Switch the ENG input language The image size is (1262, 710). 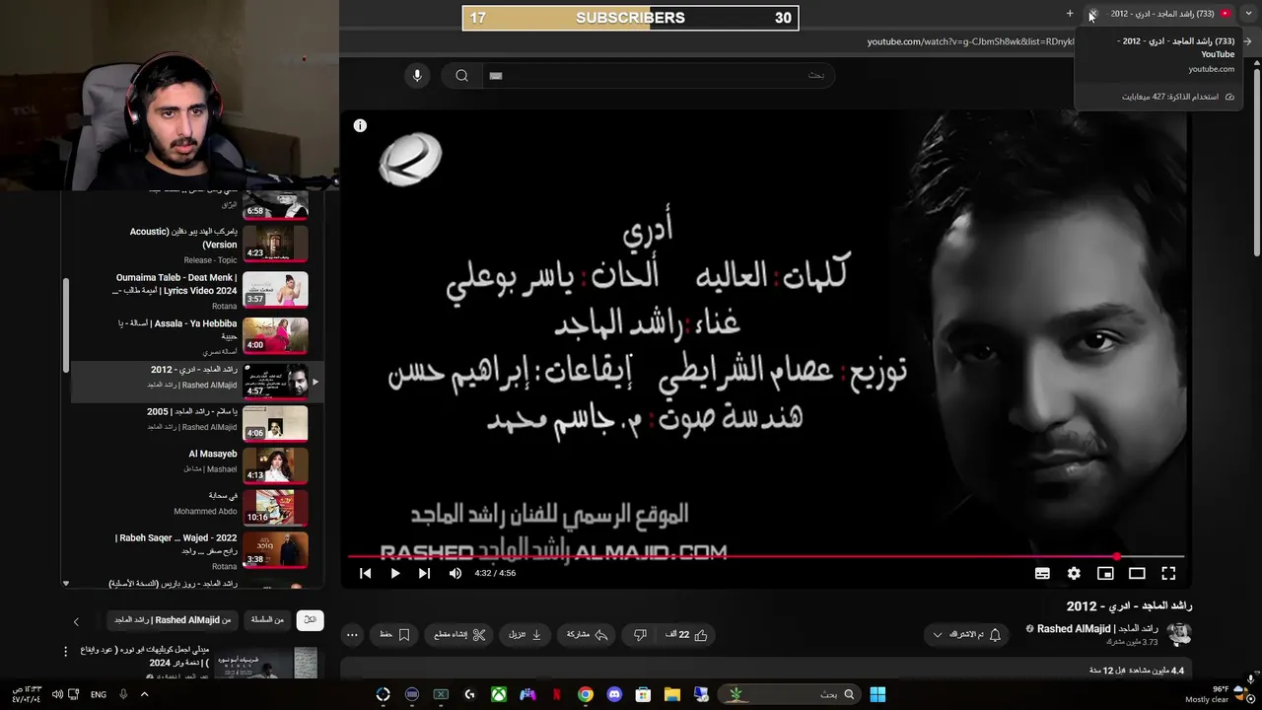tap(99, 694)
